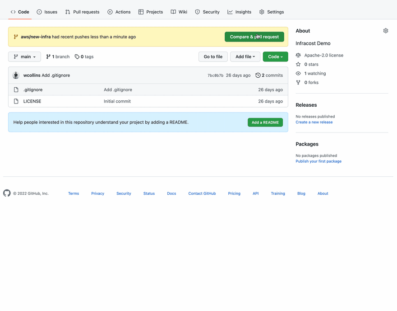View the 2 commits history
This screenshot has width=397, height=311.
click(269, 75)
